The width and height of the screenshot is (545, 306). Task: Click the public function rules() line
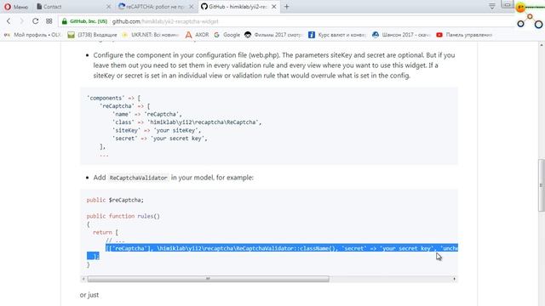(x=123, y=216)
